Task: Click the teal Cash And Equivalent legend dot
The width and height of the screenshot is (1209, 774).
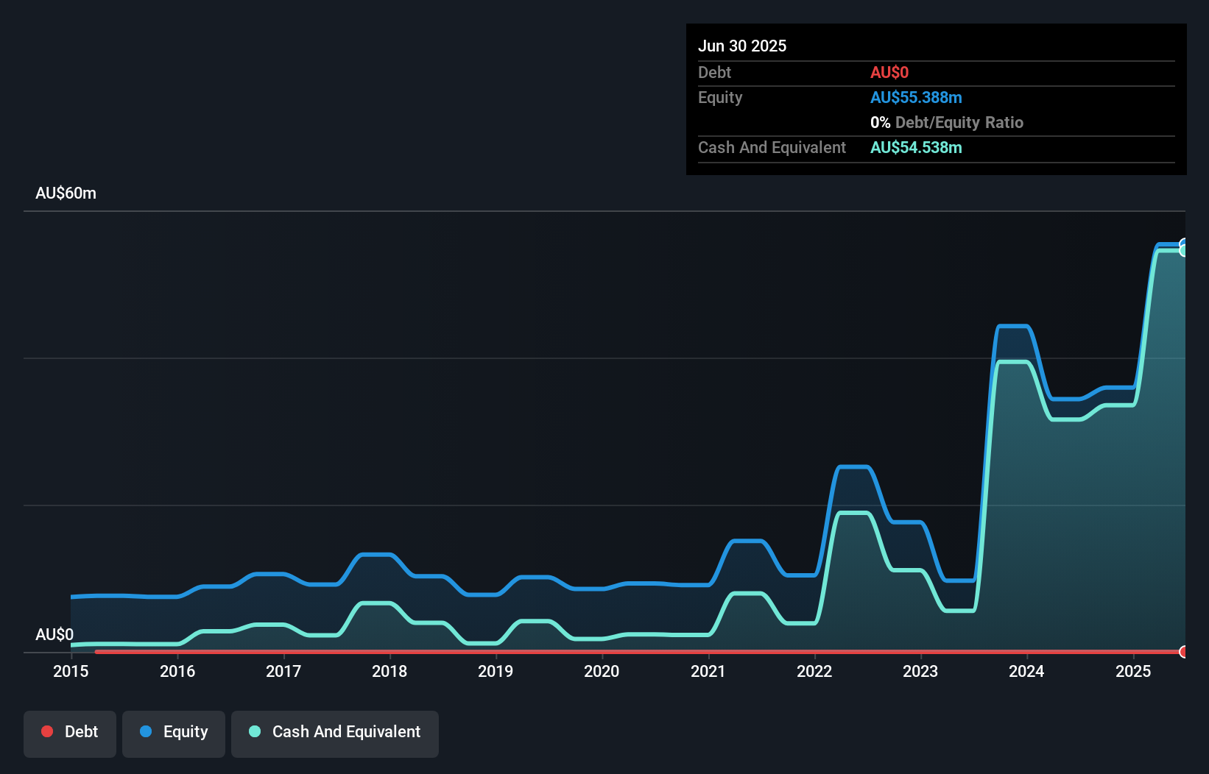Action: click(254, 732)
